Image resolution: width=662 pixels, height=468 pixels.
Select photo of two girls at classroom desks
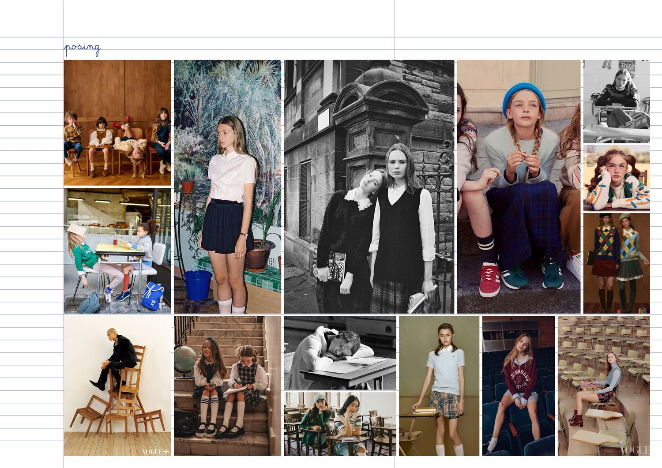(340, 424)
